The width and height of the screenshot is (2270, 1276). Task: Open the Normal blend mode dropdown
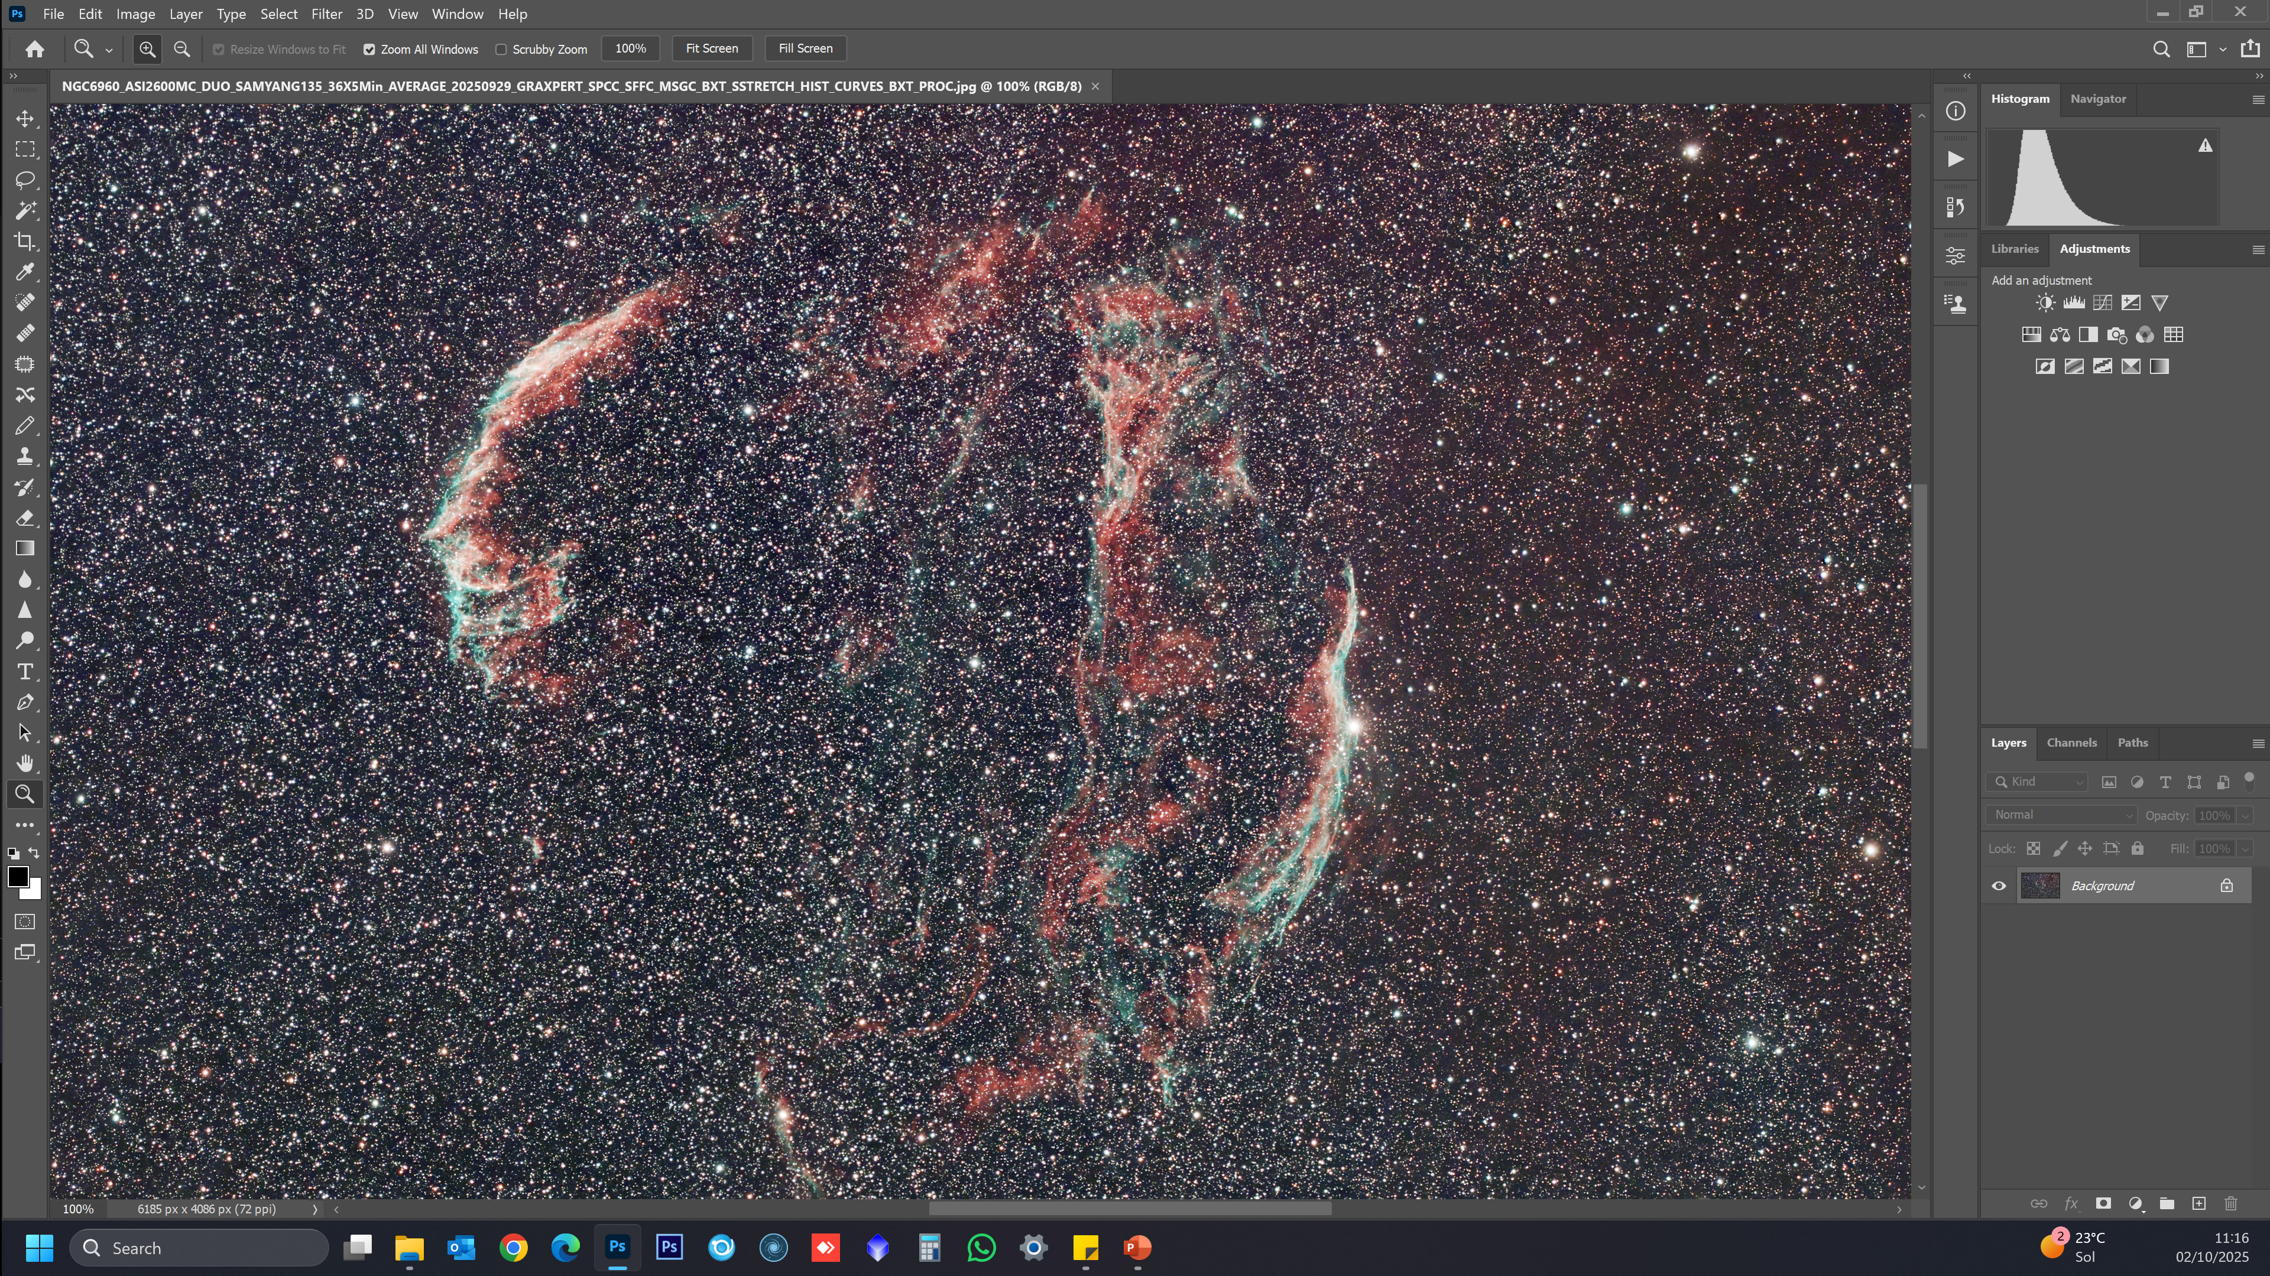pos(2061,815)
